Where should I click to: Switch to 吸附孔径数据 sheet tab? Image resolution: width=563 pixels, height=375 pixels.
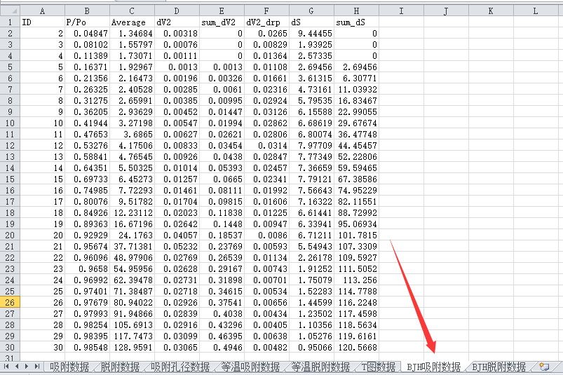(180, 367)
